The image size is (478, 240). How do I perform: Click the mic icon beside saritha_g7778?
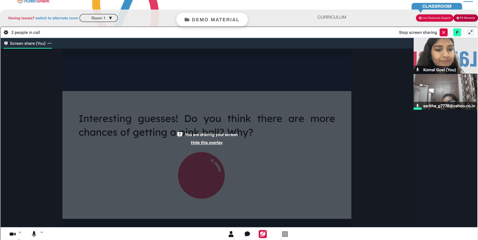tap(418, 106)
